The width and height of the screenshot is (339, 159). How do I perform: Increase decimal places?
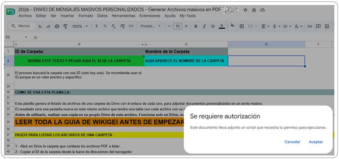122,26
